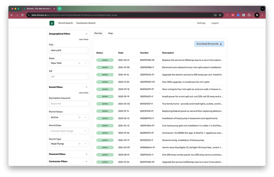Click the Shovels logo icon
Viewport: 274px width, 177px height.
point(52,23)
